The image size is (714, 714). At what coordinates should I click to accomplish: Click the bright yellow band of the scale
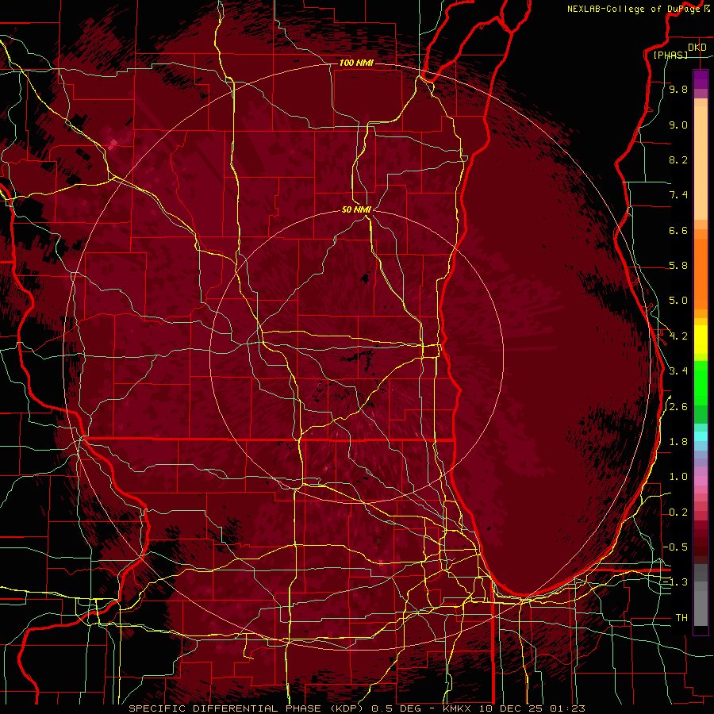[x=701, y=340]
